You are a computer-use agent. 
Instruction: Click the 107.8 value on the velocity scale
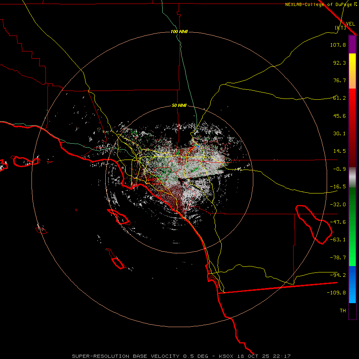tap(338, 45)
